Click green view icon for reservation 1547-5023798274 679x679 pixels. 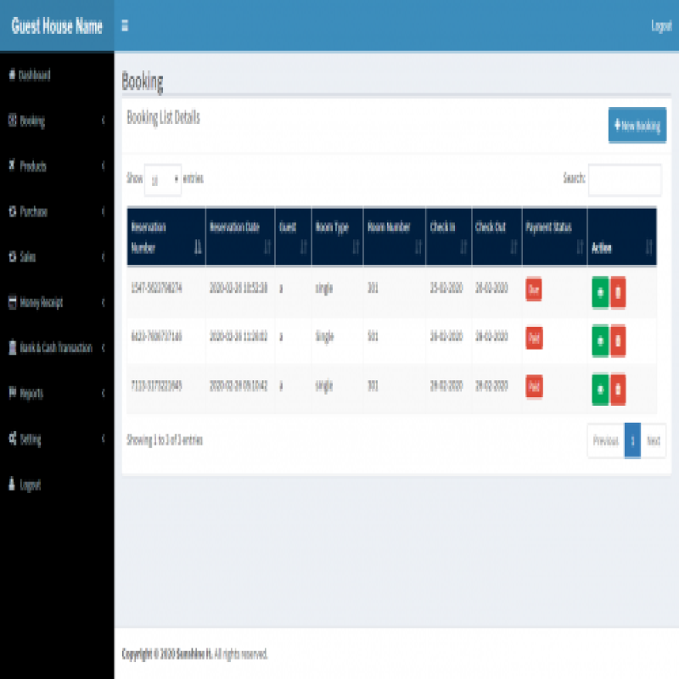tap(600, 291)
